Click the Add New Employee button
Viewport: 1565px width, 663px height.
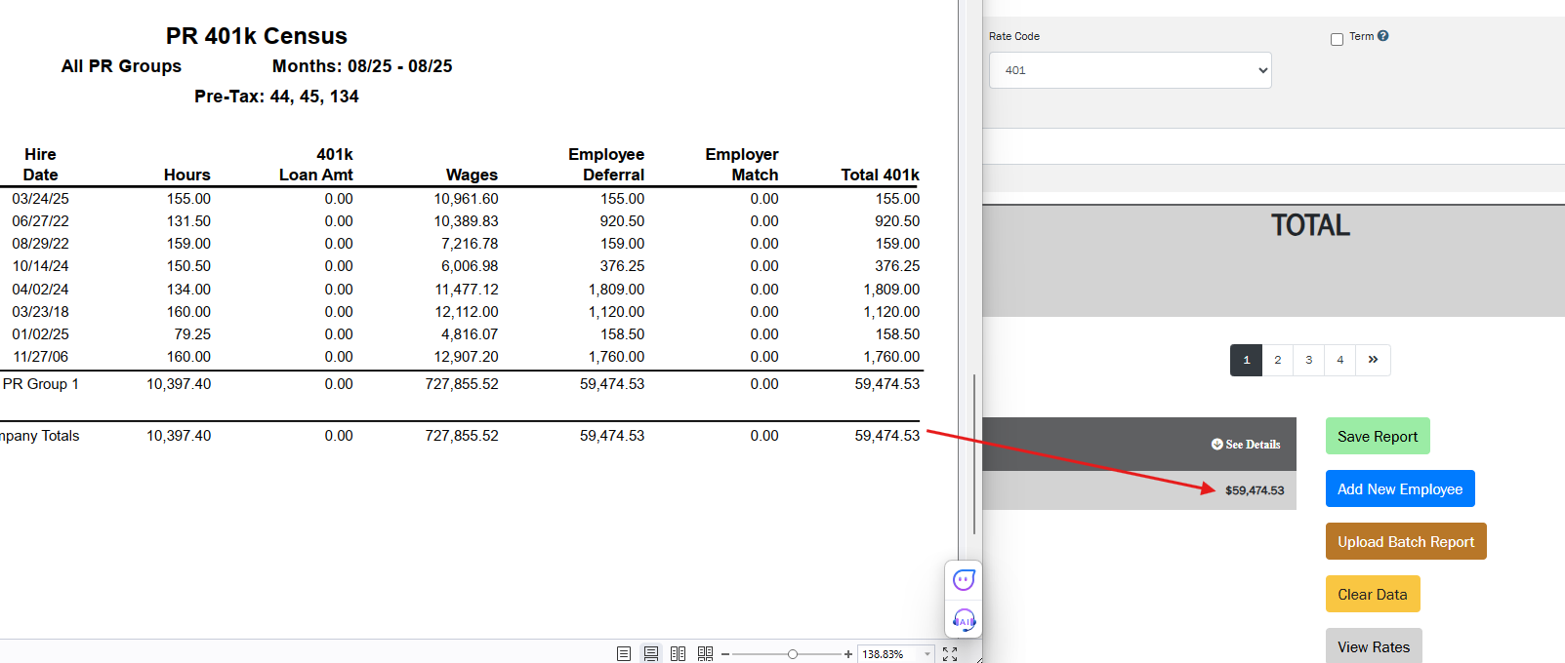(1400, 488)
